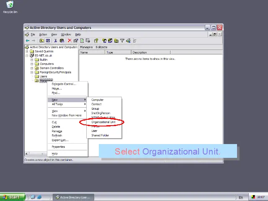Click the Help question mark toolbar icon
Screen dimensions: 268x201
96,41
